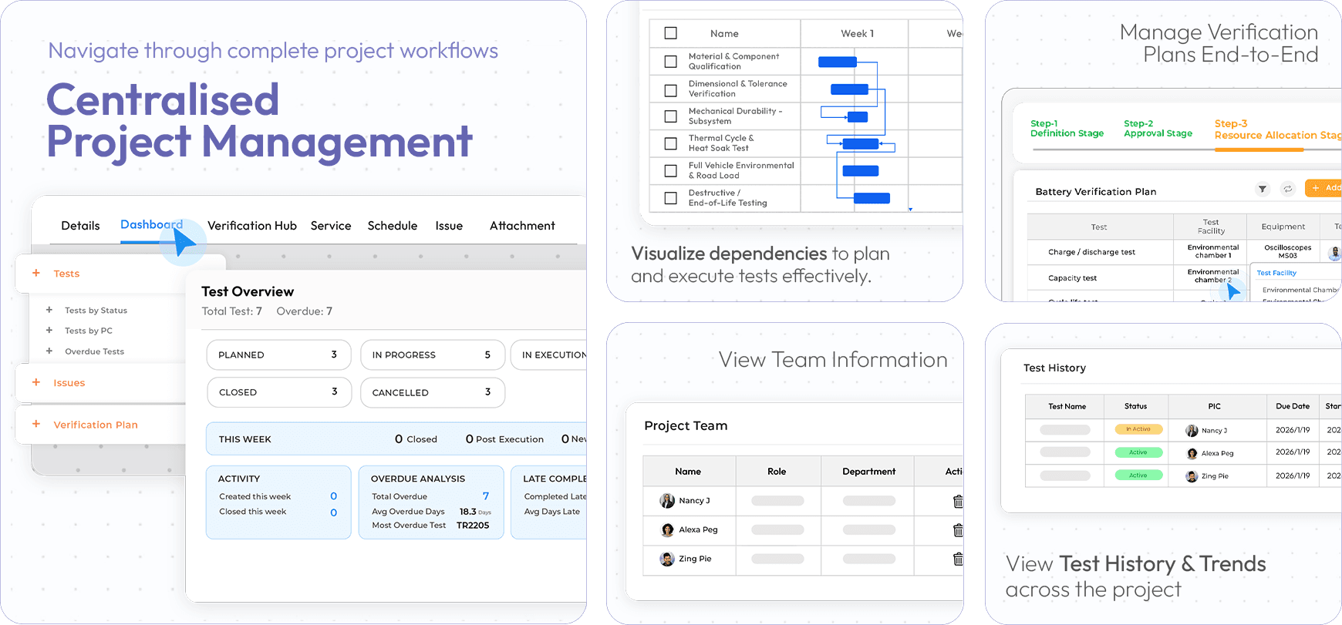Tick Thermal Cycle & Heat Soak Test checkbox
Image resolution: width=1342 pixels, height=625 pixels.
[671, 143]
